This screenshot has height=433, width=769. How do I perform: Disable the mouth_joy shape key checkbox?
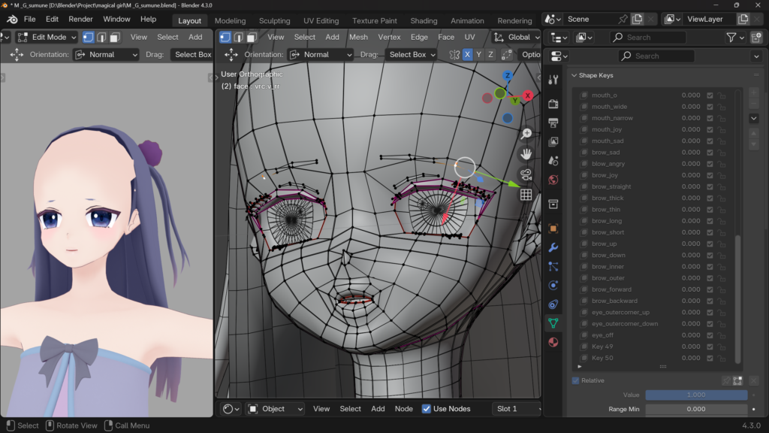[x=710, y=129]
